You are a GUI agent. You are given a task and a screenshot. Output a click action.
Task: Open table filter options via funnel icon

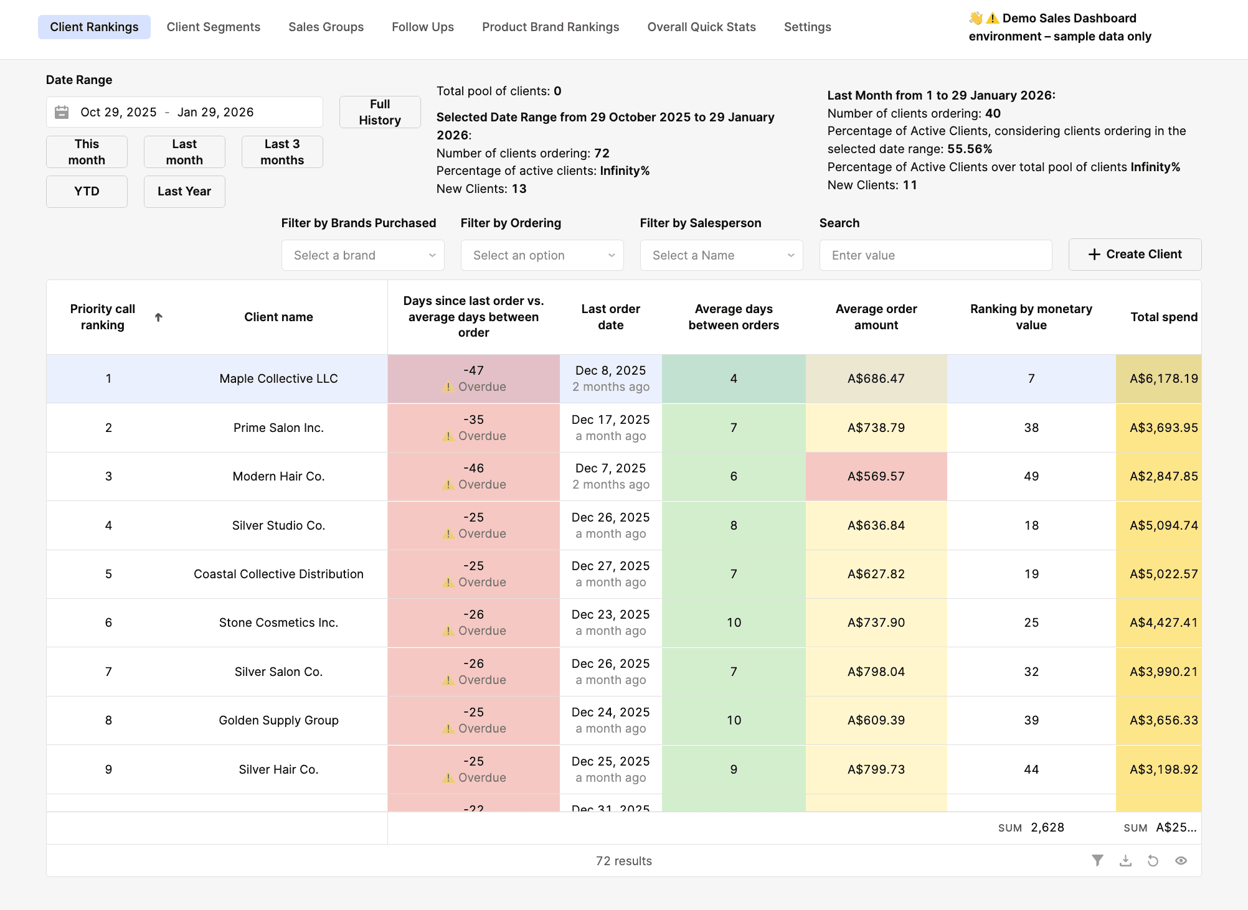click(x=1098, y=860)
